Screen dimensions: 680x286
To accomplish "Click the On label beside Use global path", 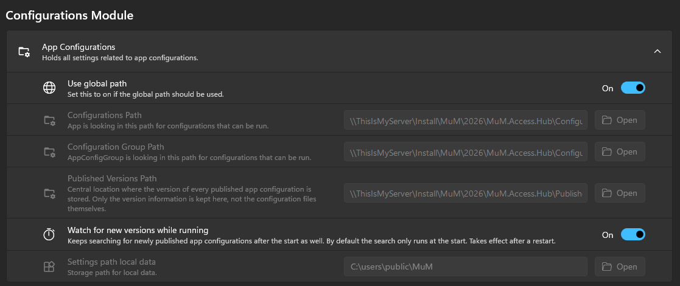I will 608,88.
